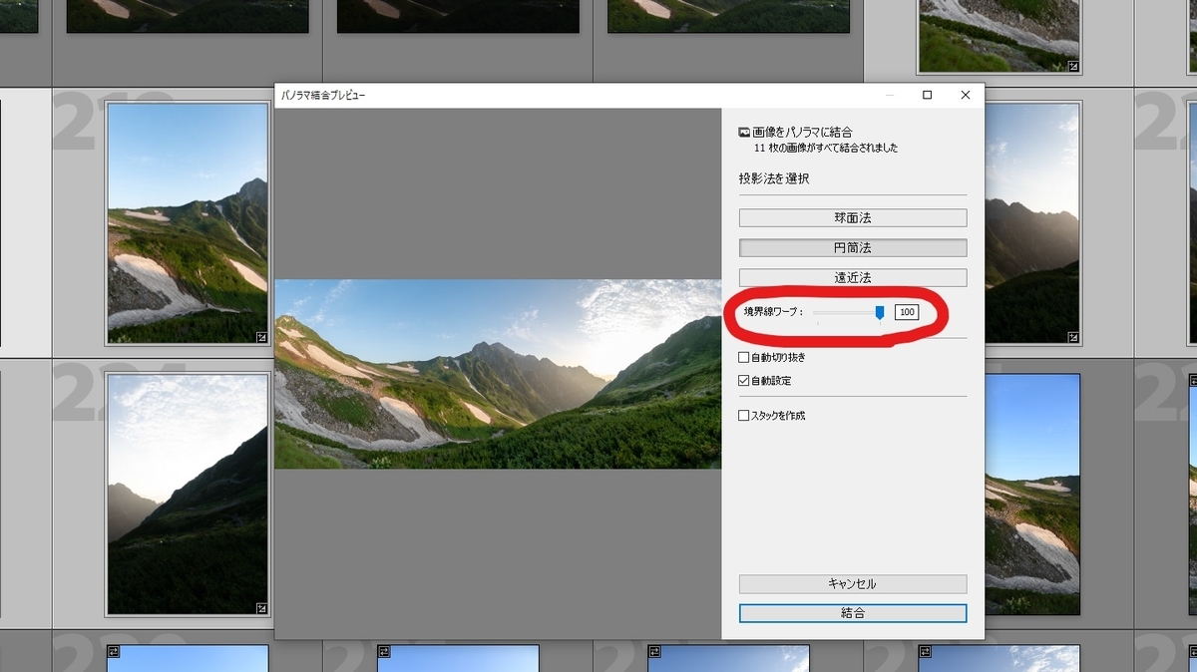Select the top-right grid thumbnail with snow stream
Screen dimensions: 1197x672
tap(999, 36)
